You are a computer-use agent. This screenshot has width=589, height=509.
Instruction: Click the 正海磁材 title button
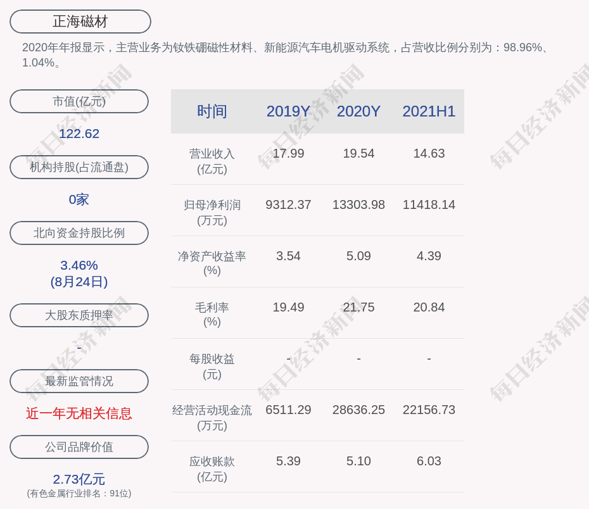pyautogui.click(x=79, y=21)
